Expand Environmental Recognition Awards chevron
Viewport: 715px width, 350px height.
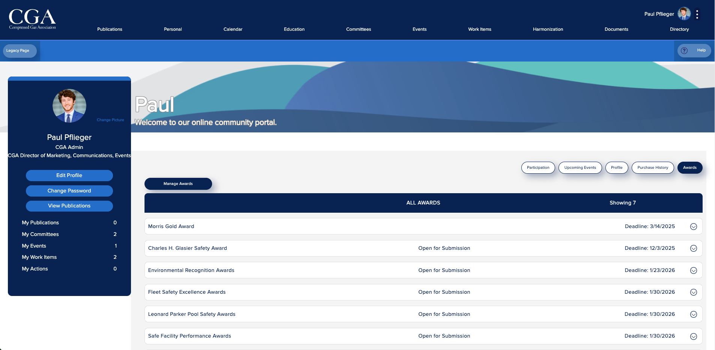coord(693,270)
